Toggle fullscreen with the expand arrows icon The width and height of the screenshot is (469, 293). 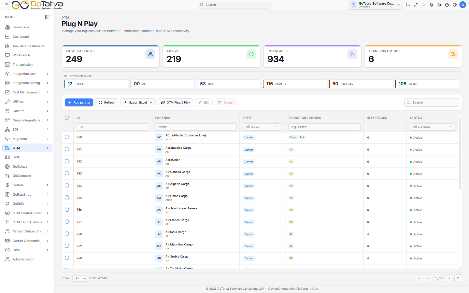(x=416, y=5)
